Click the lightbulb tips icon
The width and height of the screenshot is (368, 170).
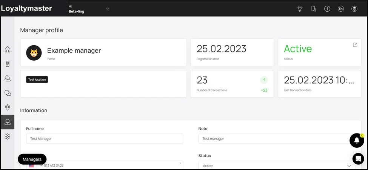click(x=300, y=9)
